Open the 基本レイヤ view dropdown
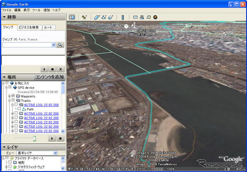 pyautogui.click(x=37, y=153)
